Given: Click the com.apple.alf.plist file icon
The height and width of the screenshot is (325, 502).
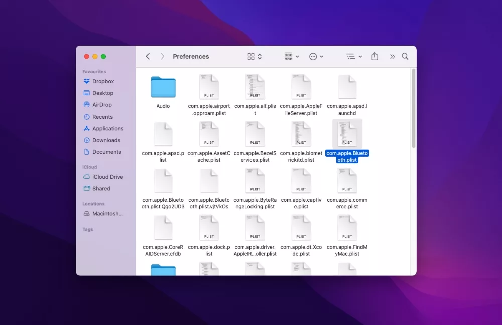Looking at the screenshot, I should pyautogui.click(x=255, y=87).
